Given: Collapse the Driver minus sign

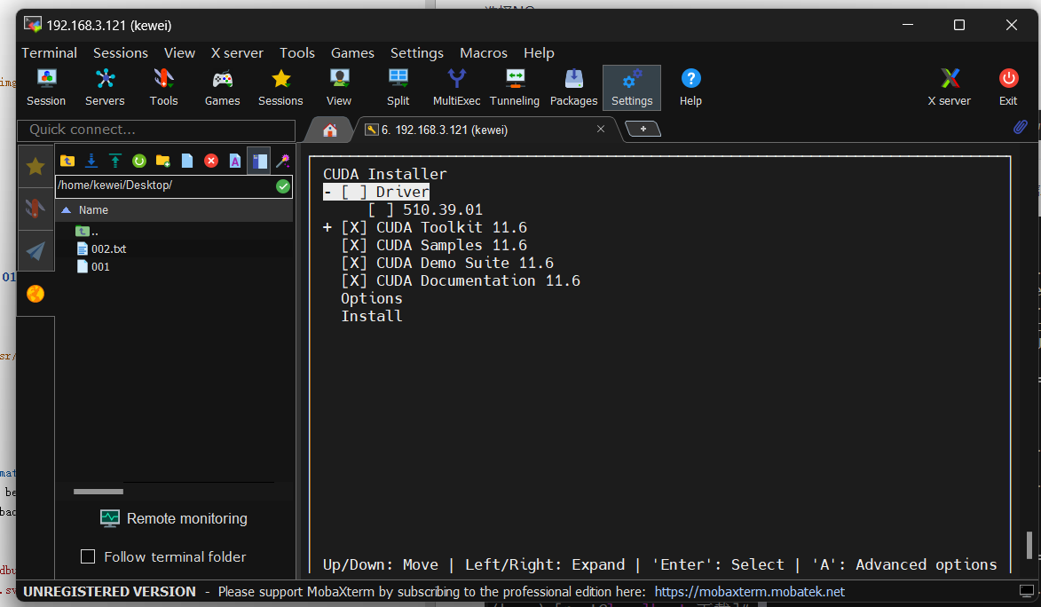Looking at the screenshot, I should tap(327, 192).
